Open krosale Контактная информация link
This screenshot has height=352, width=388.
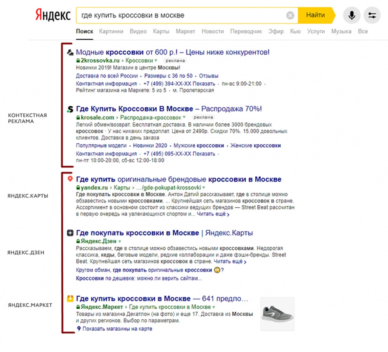coord(106,154)
